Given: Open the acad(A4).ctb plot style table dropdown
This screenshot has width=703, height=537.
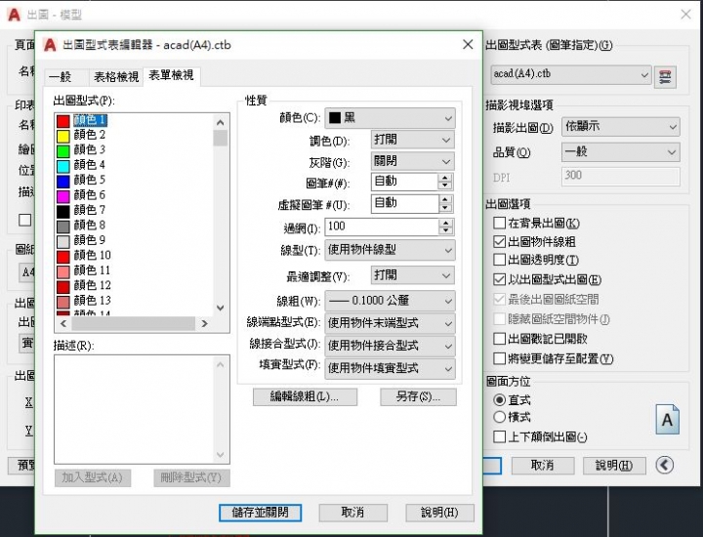Looking at the screenshot, I should point(571,74).
